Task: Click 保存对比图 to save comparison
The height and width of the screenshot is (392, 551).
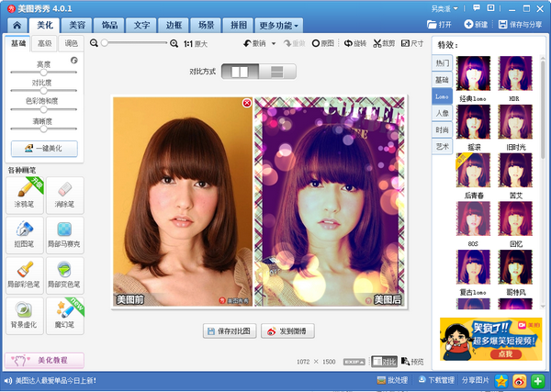Action: coord(230,331)
